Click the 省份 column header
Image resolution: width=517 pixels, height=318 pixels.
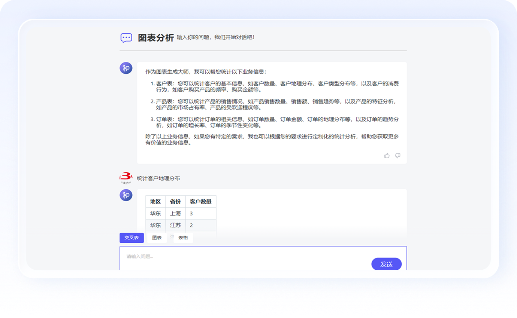[x=175, y=202]
